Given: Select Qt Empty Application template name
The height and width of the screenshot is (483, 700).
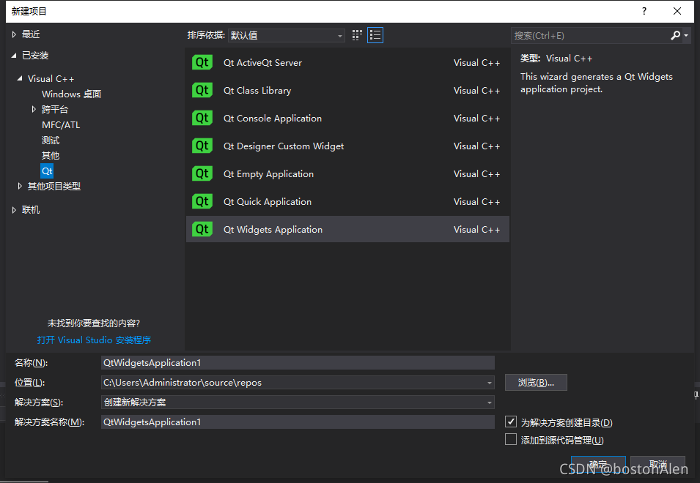Looking at the screenshot, I should 268,173.
